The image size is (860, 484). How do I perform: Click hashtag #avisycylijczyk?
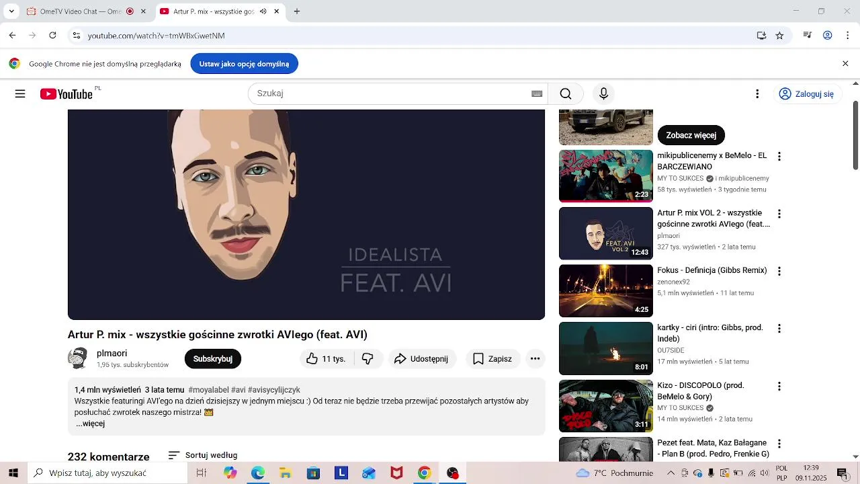click(274, 390)
